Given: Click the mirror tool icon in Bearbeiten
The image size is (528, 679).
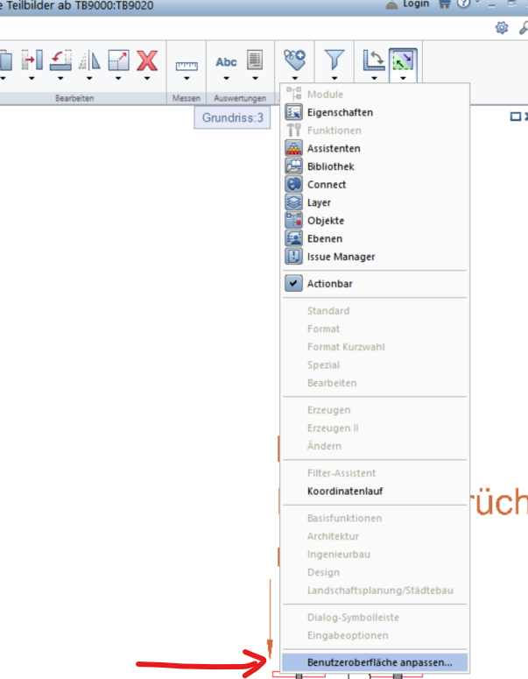Looking at the screenshot, I should tap(90, 60).
